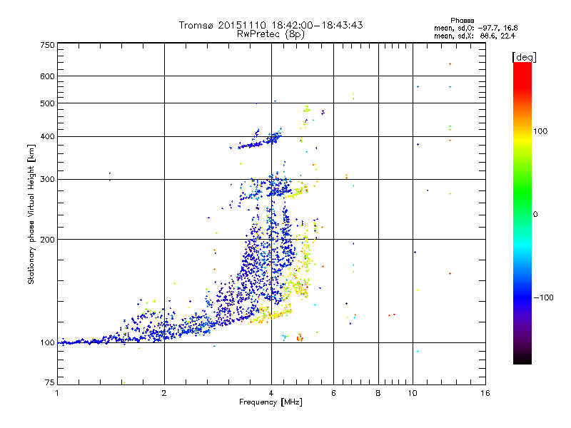Click the x-axis tick label '1'
The width and height of the screenshot is (571, 428).
tap(57, 393)
